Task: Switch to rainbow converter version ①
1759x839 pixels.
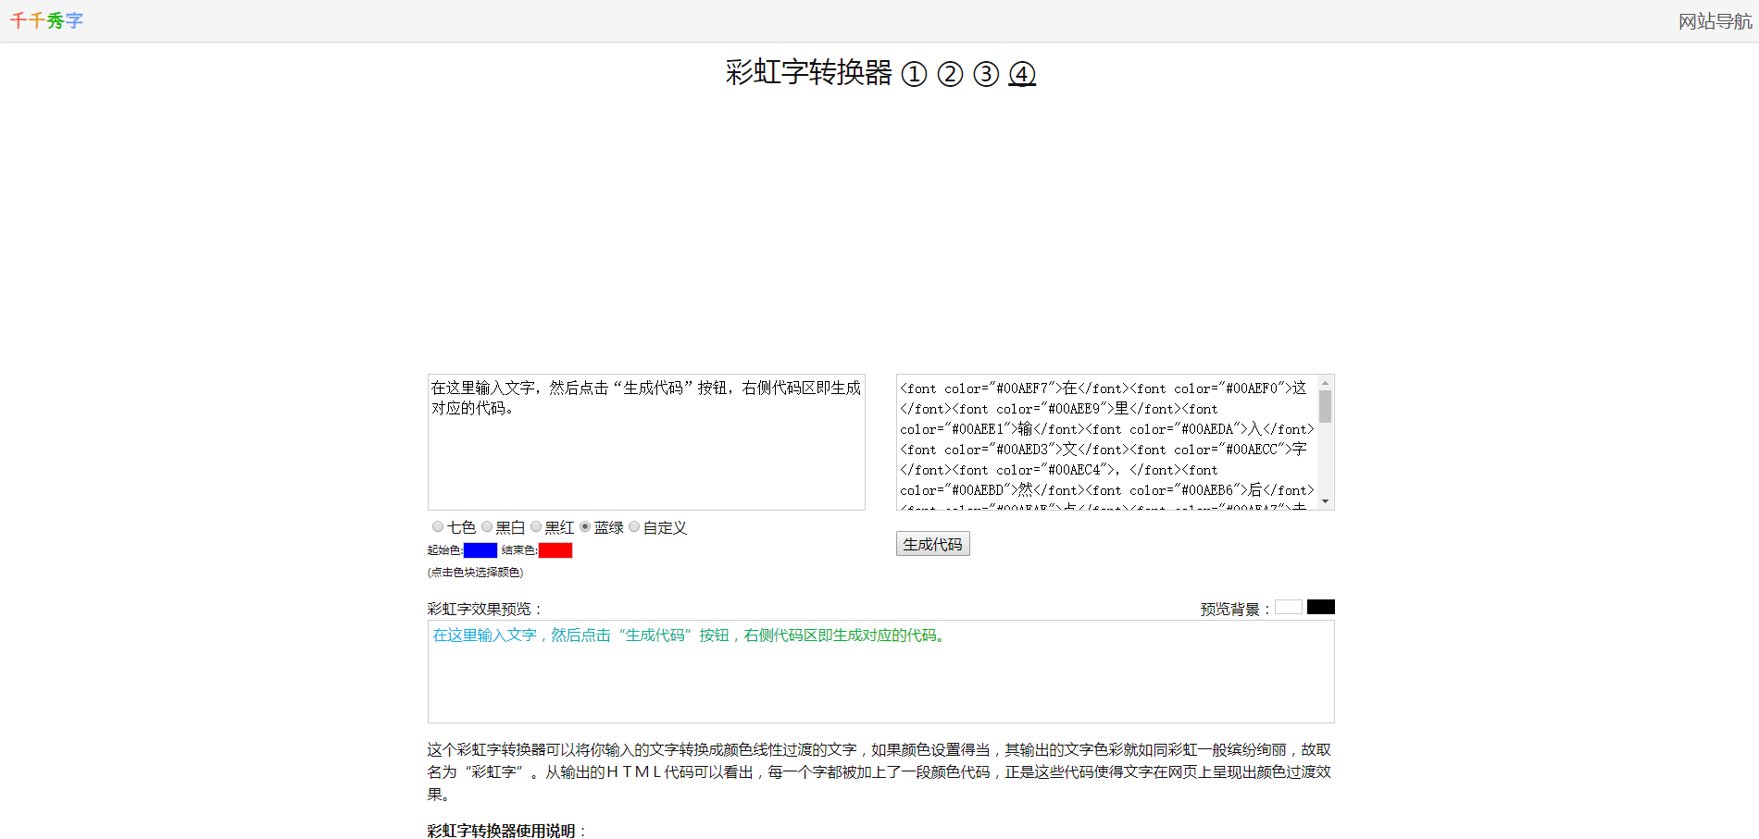Action: [914, 74]
